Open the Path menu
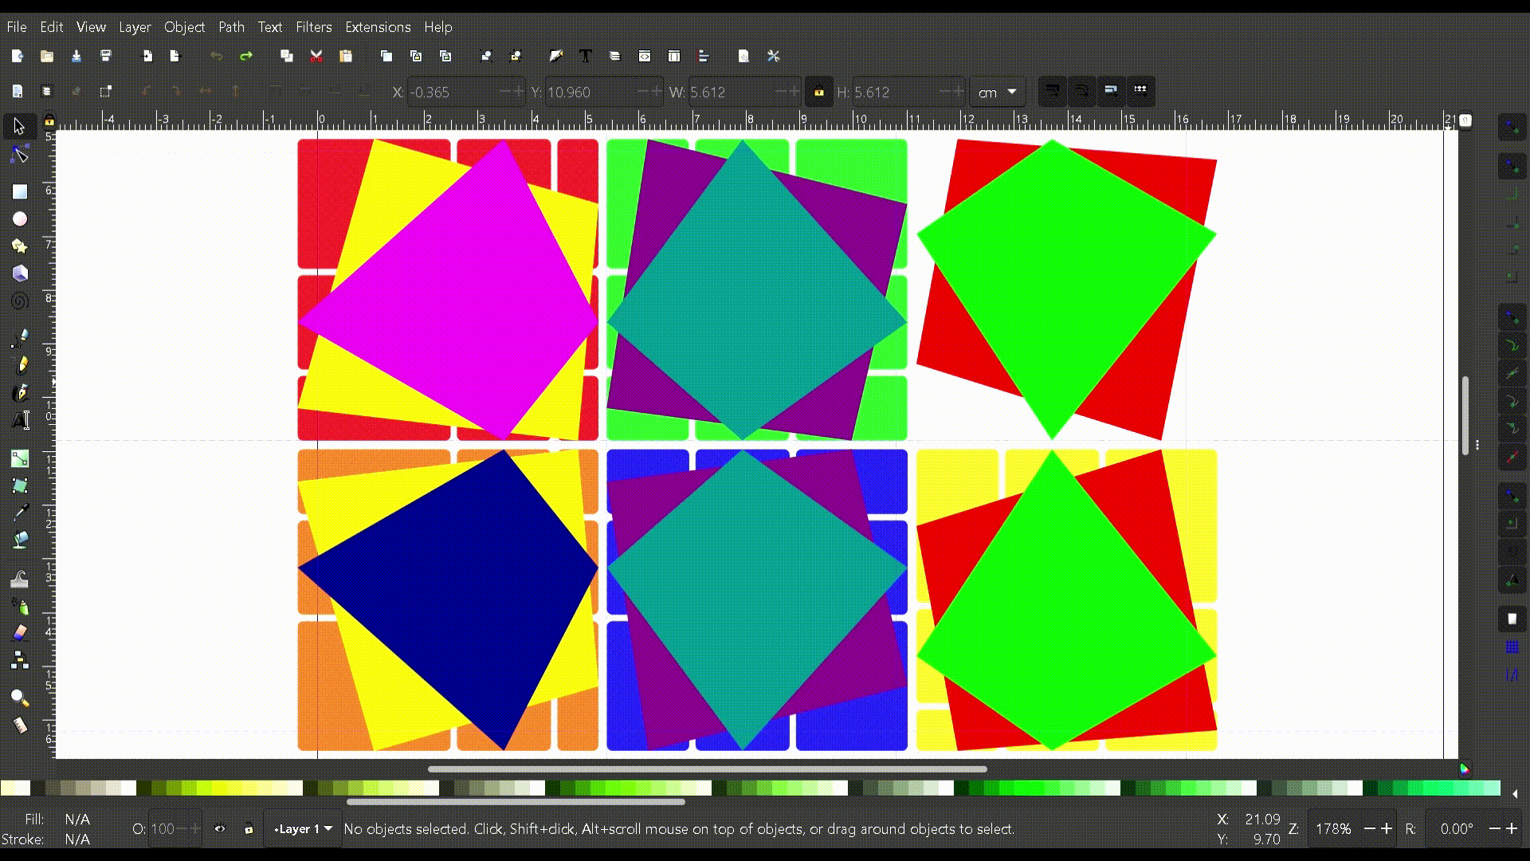The width and height of the screenshot is (1530, 861). point(231,27)
